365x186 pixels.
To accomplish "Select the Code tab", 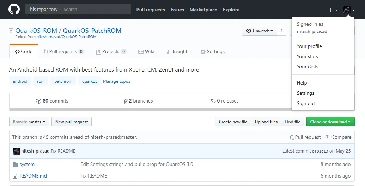I will [24, 51].
